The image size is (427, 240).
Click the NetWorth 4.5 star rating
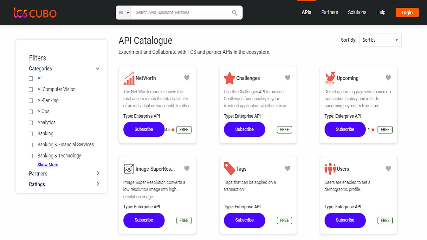pyautogui.click(x=170, y=130)
